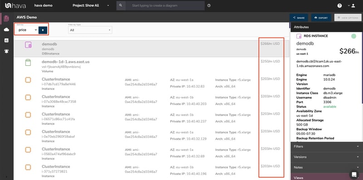Open the chart reports icon in sidebar
The image size is (363, 180).
point(6,40)
